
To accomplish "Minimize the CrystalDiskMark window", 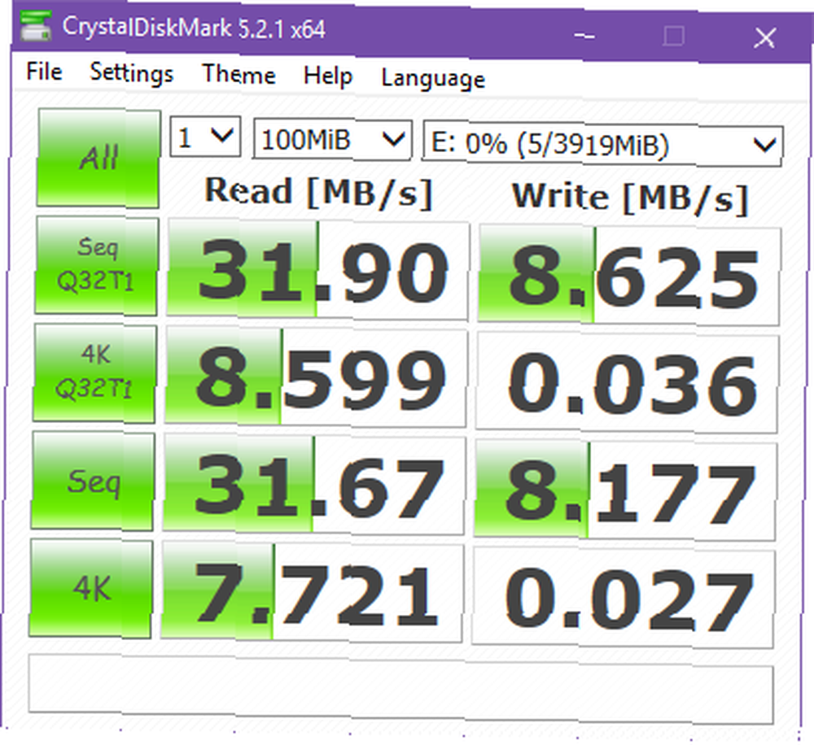I will pyautogui.click(x=585, y=35).
